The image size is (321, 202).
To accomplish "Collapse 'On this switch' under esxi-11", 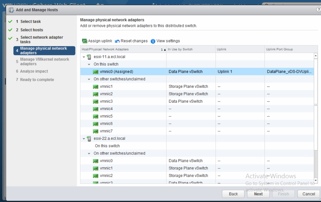I will tap(89, 64).
